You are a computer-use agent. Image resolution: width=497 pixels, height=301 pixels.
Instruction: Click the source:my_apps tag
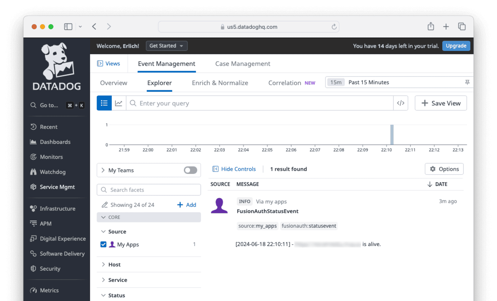click(258, 226)
